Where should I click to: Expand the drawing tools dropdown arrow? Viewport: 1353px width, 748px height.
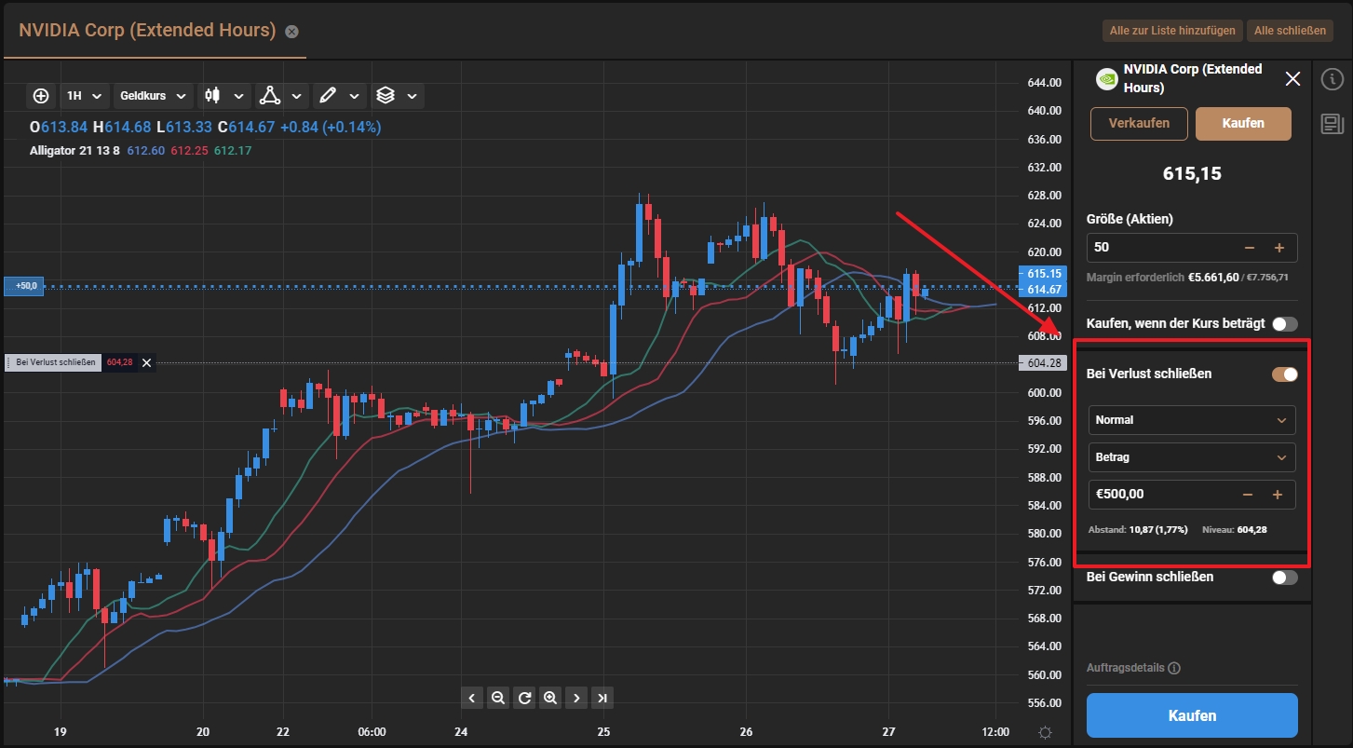pos(354,96)
